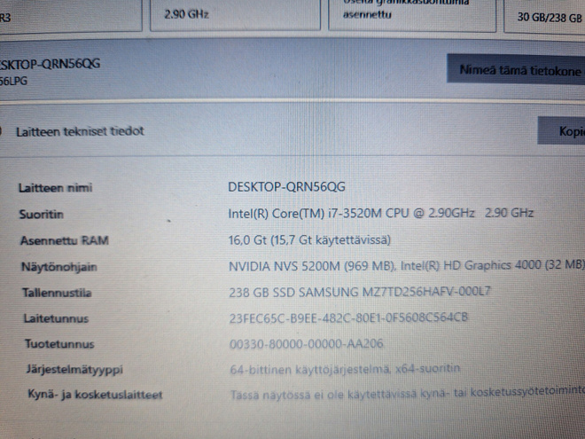This screenshot has height=439, width=585.
Task: Select processor value Intel(R) Core(TM) i7-3520M
Action: [380, 213]
